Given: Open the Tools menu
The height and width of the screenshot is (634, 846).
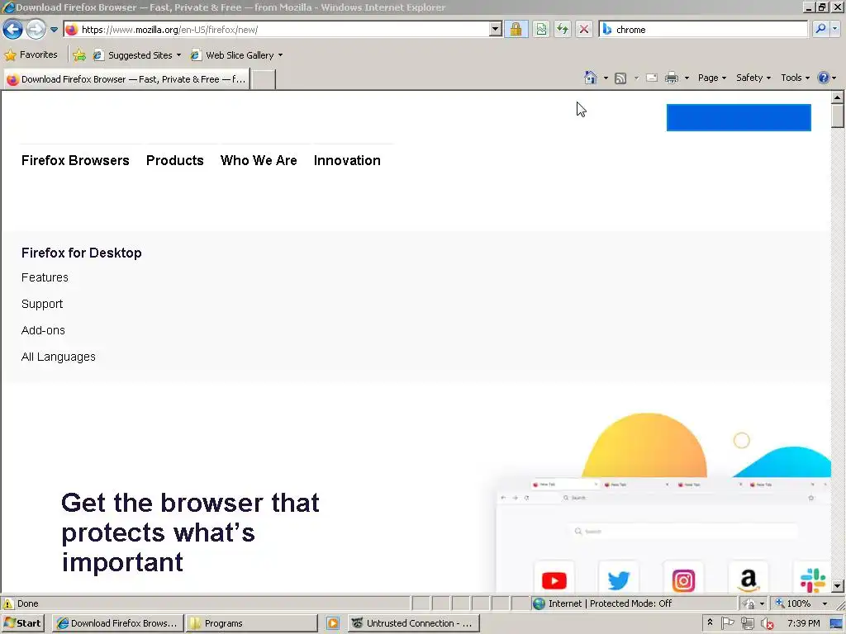Looking at the screenshot, I should pos(796,78).
